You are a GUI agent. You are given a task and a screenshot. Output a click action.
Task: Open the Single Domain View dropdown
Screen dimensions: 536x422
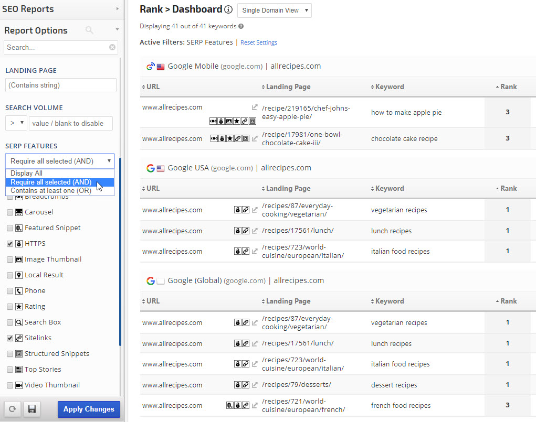pyautogui.click(x=274, y=10)
